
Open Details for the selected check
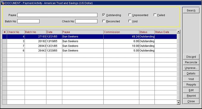point(191,73)
